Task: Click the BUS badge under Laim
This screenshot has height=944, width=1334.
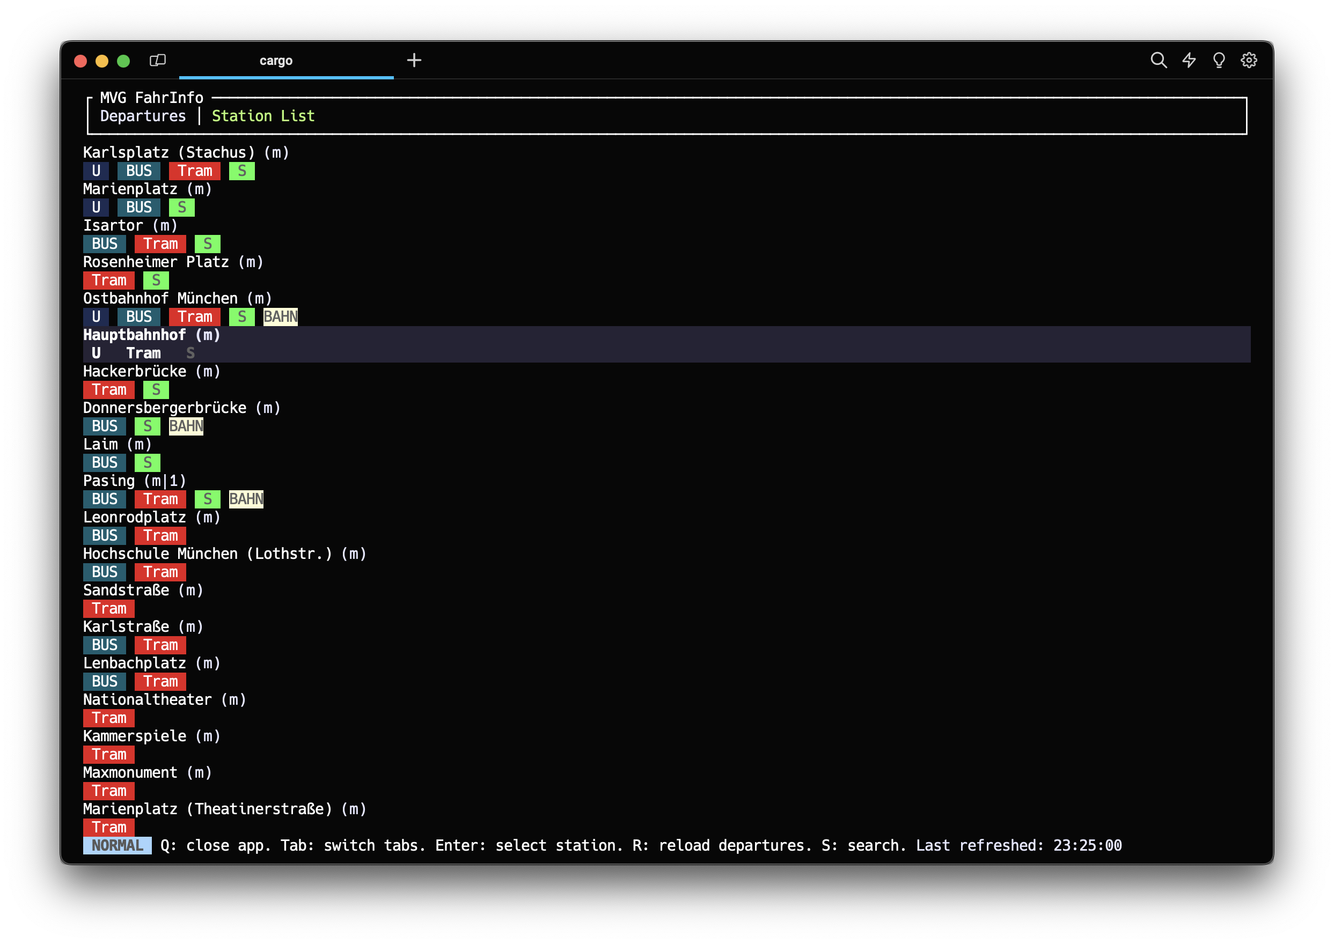Action: pos(105,463)
